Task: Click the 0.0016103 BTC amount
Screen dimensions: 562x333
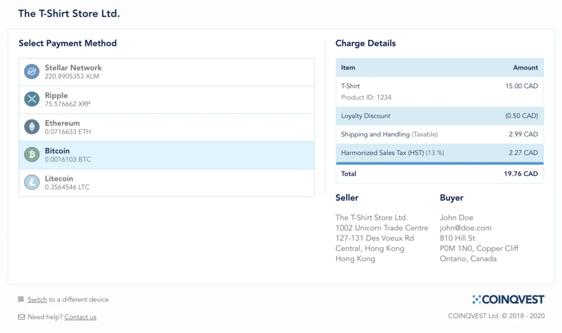Action: tap(68, 159)
